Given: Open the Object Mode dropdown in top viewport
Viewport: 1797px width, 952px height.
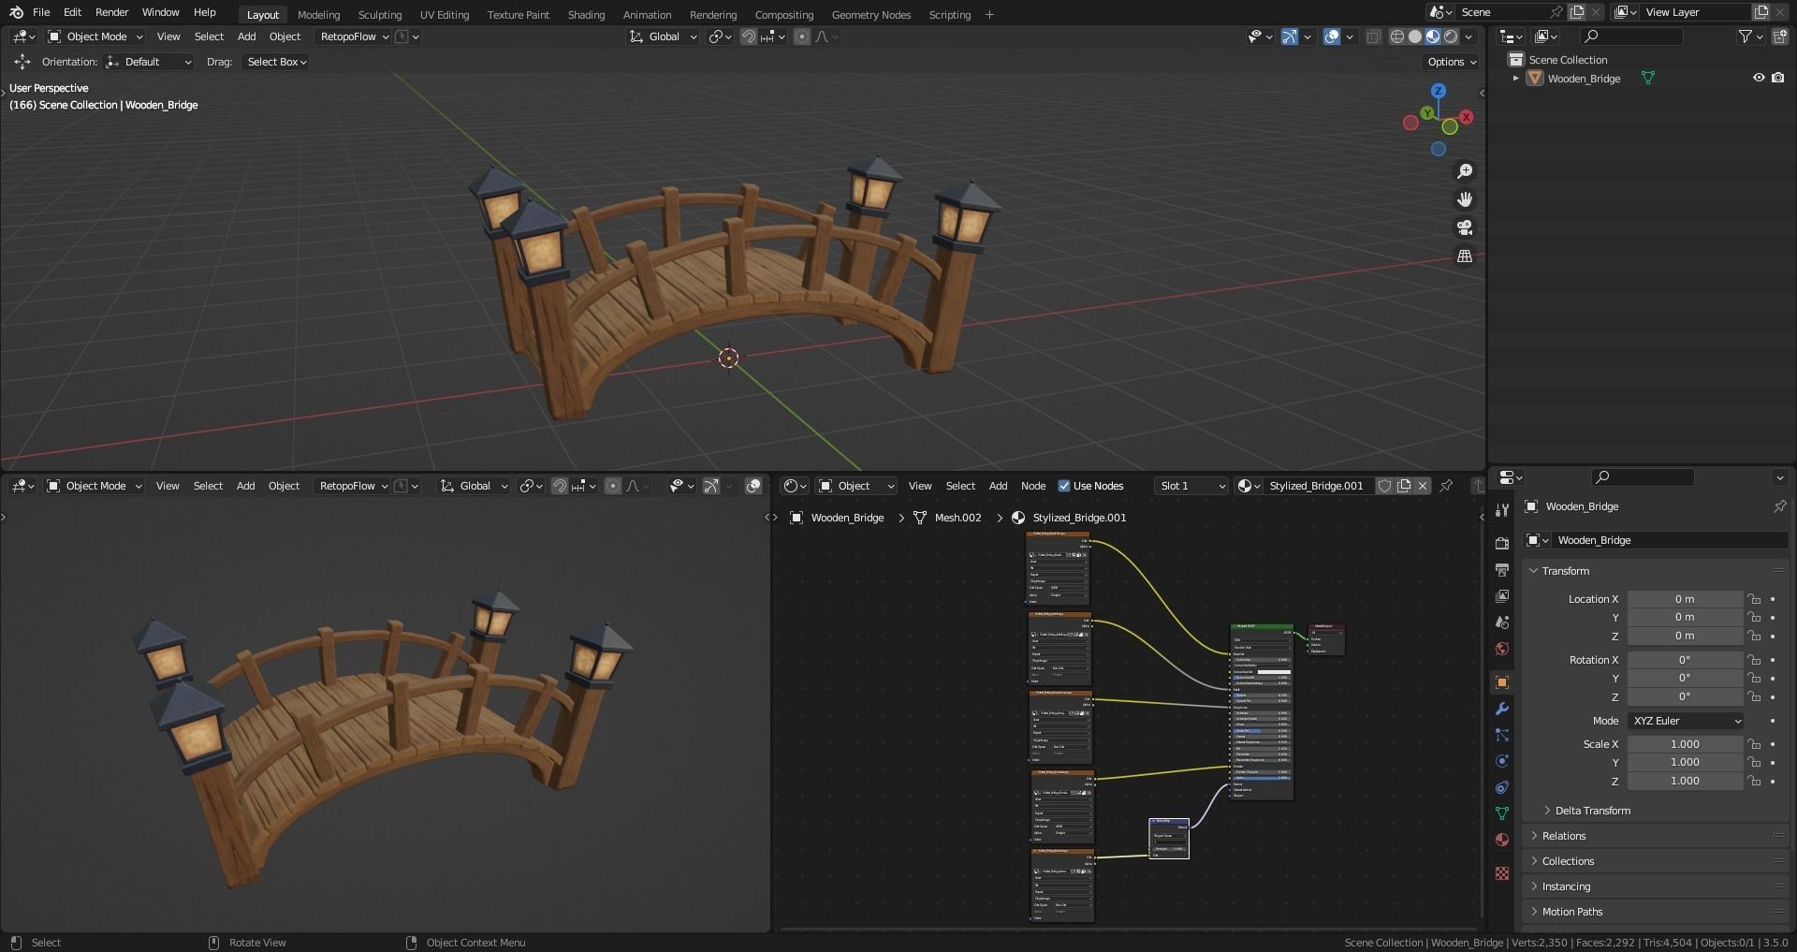Looking at the screenshot, I should coord(95,37).
